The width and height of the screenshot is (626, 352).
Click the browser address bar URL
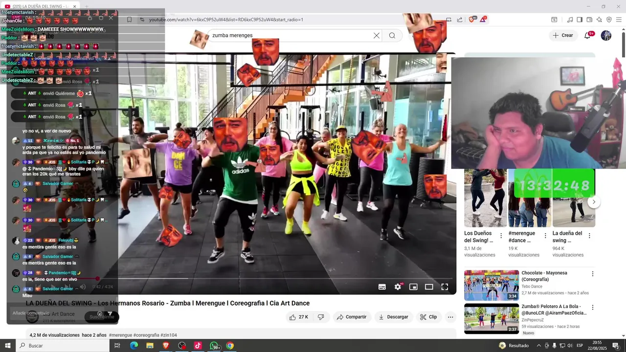[x=226, y=20]
